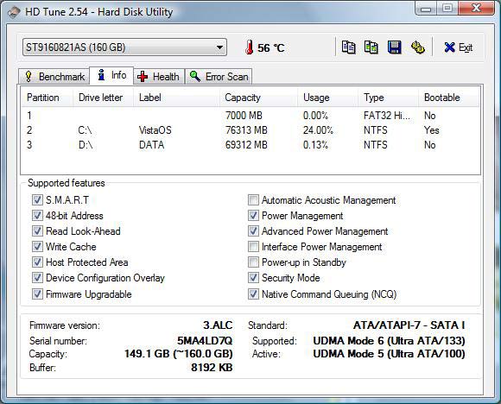The height and width of the screenshot is (404, 501).
Task: Click the 56 °C temperature reading
Action: tap(271, 47)
